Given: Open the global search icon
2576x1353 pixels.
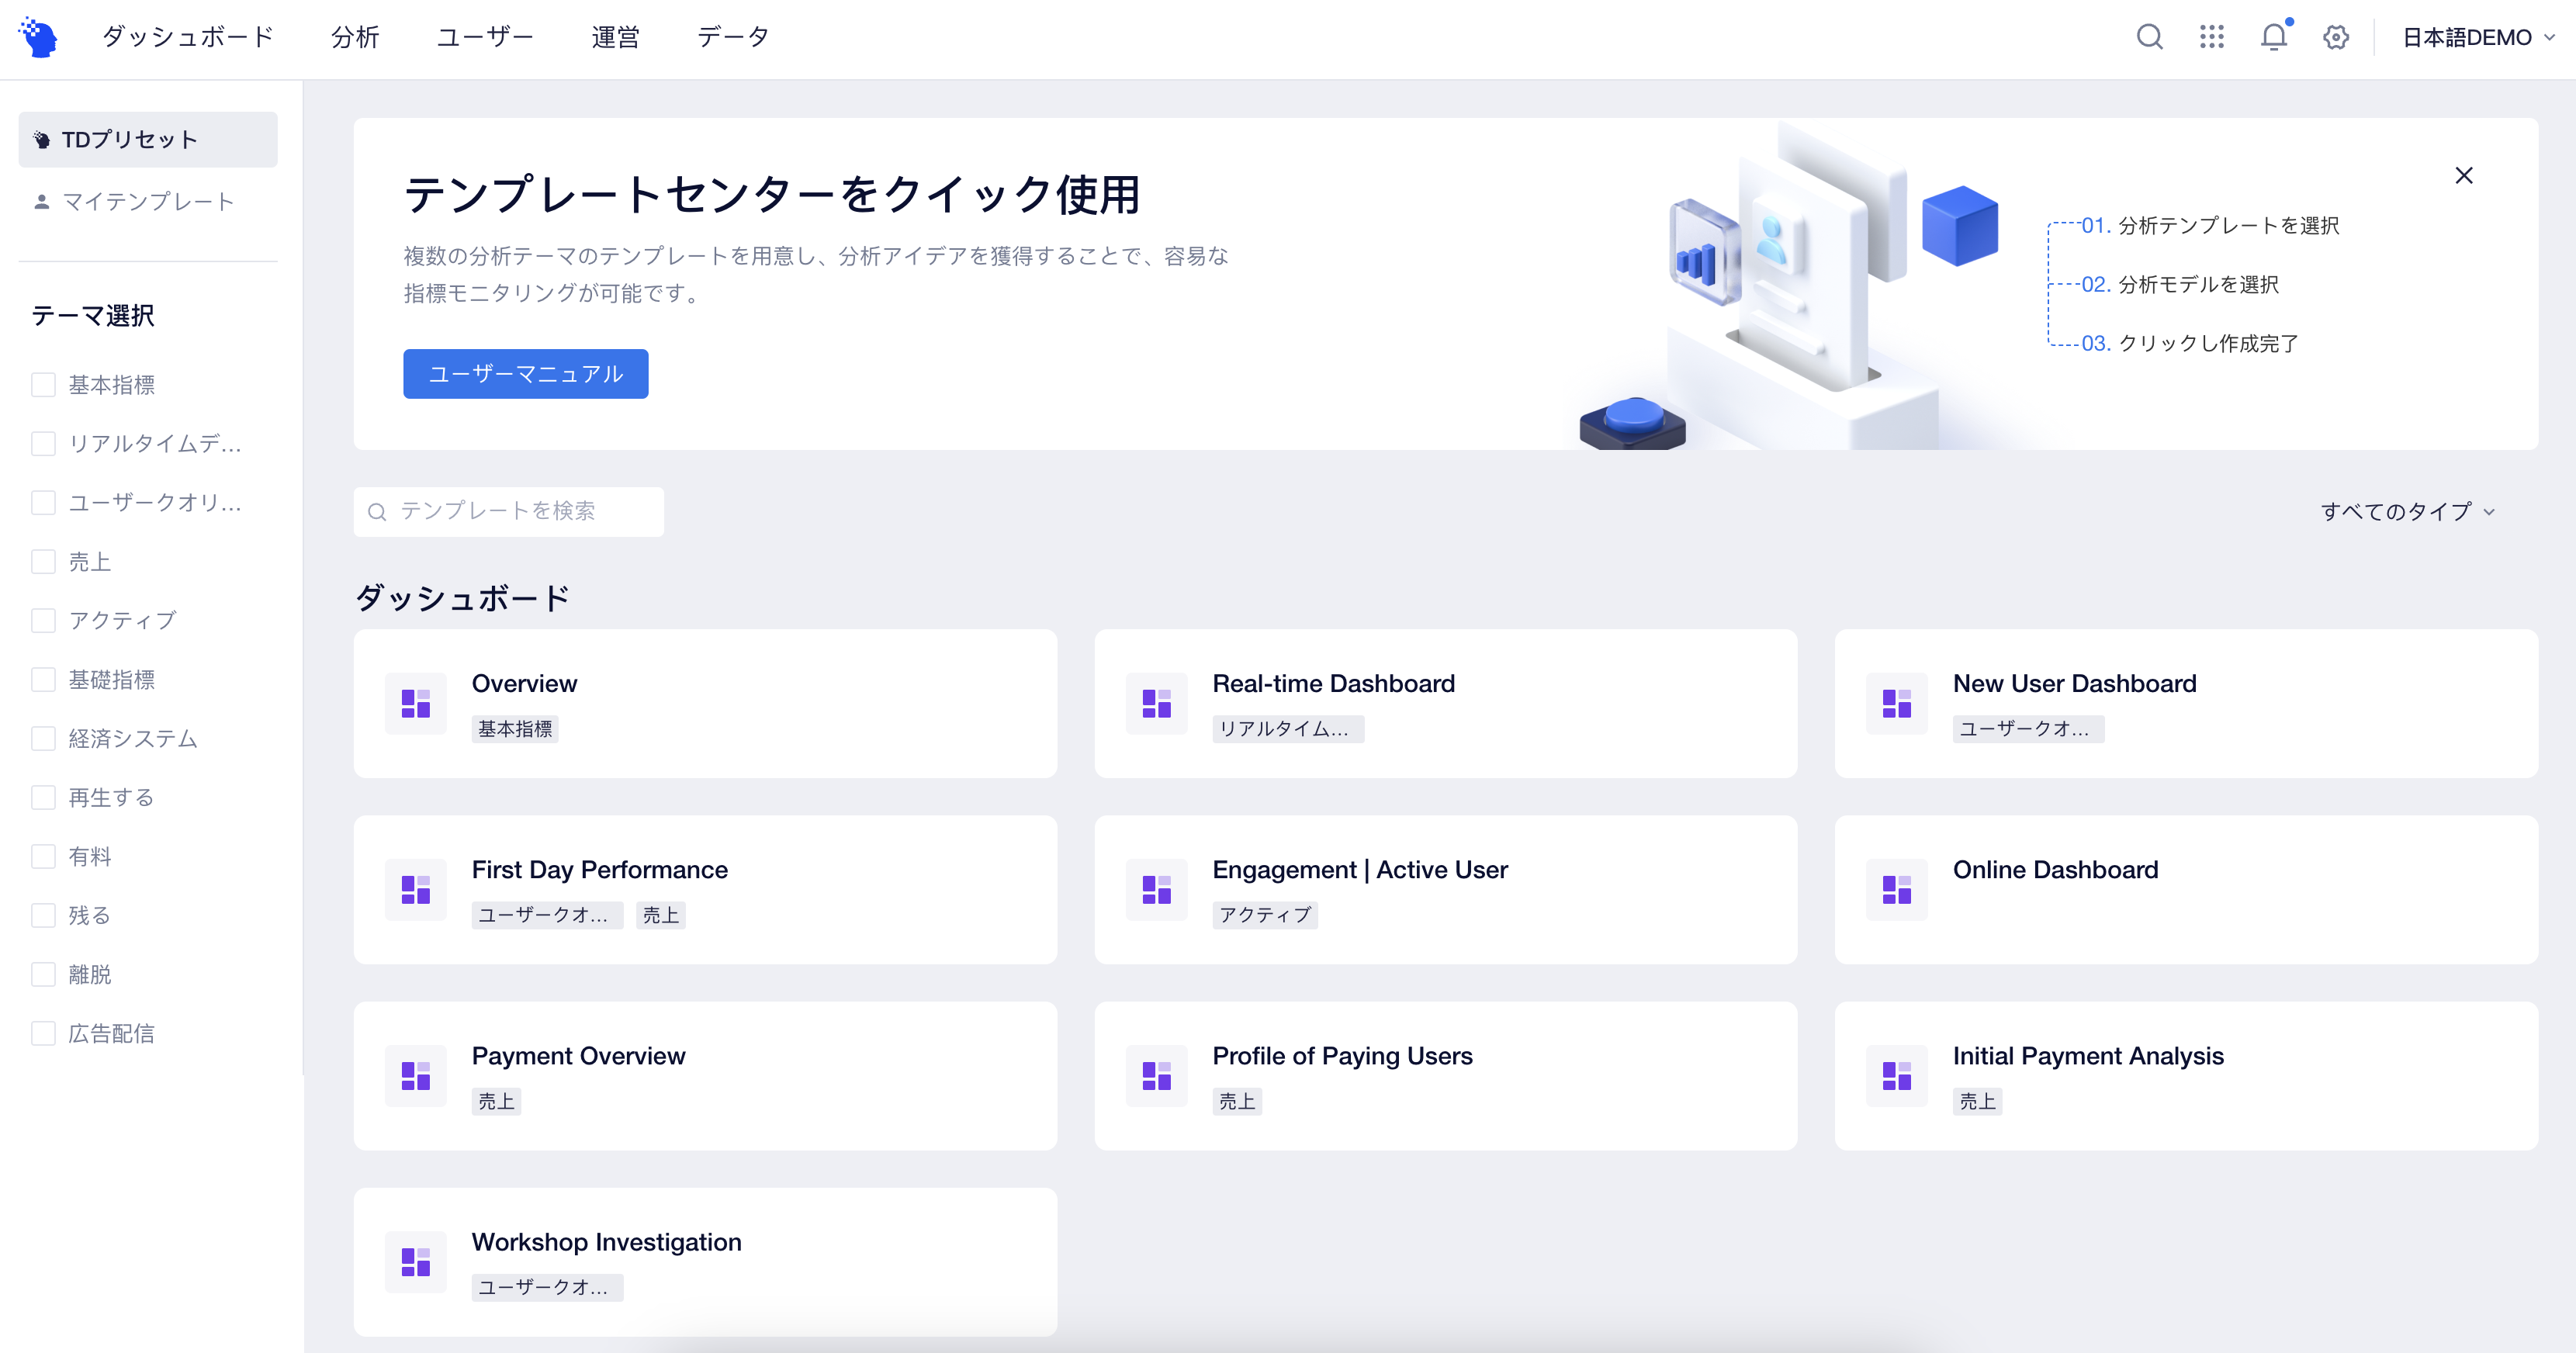Looking at the screenshot, I should (2149, 37).
